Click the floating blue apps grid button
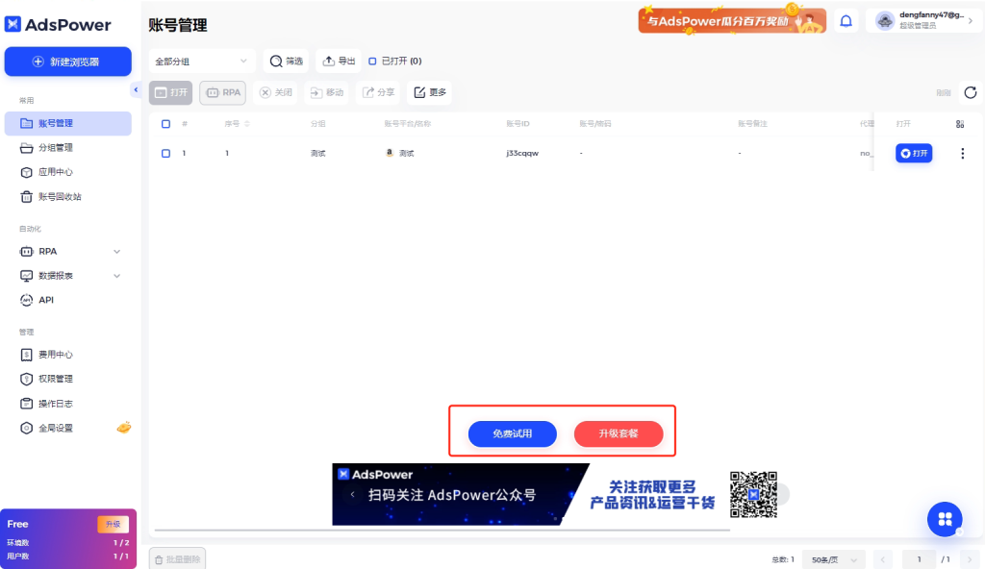 click(x=944, y=519)
